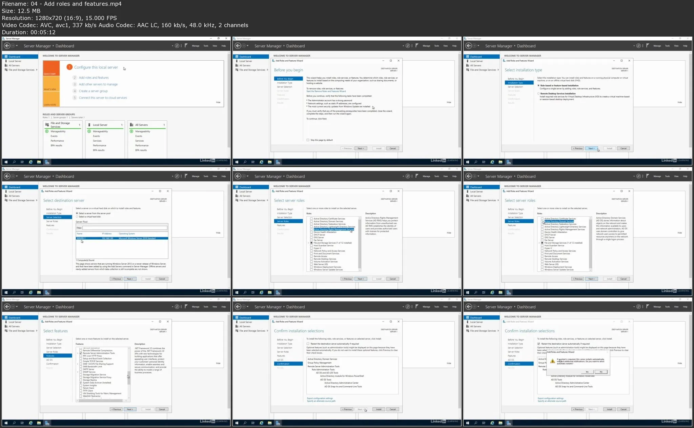Open Internet Explorer from the top-left thumbnail's taskbar
The height and width of the screenshot is (428, 694).
[x=30, y=162]
